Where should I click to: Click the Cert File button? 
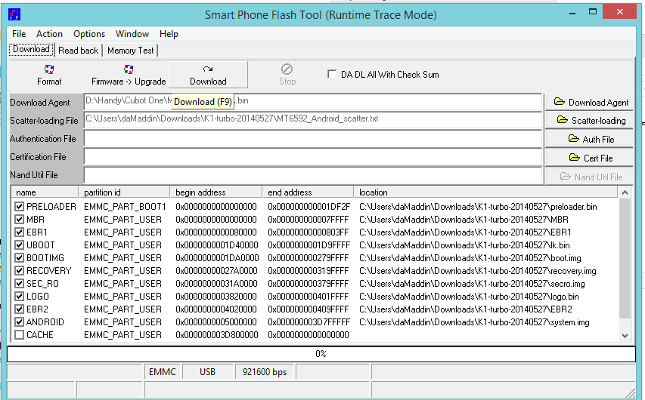pos(589,158)
